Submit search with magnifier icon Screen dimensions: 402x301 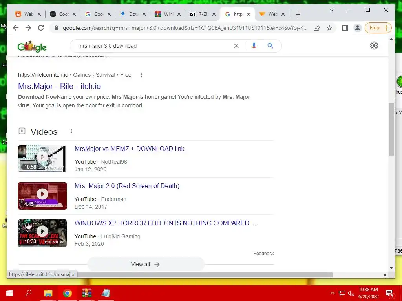coord(270,46)
